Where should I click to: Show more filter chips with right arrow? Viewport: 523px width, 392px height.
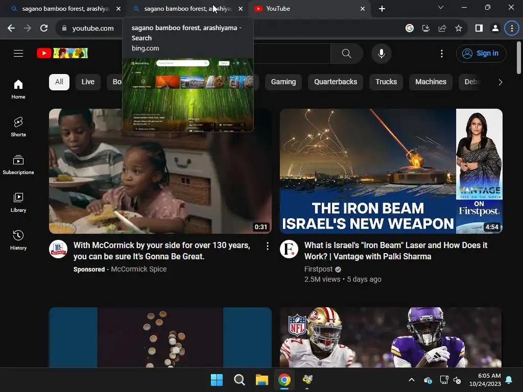click(500, 82)
